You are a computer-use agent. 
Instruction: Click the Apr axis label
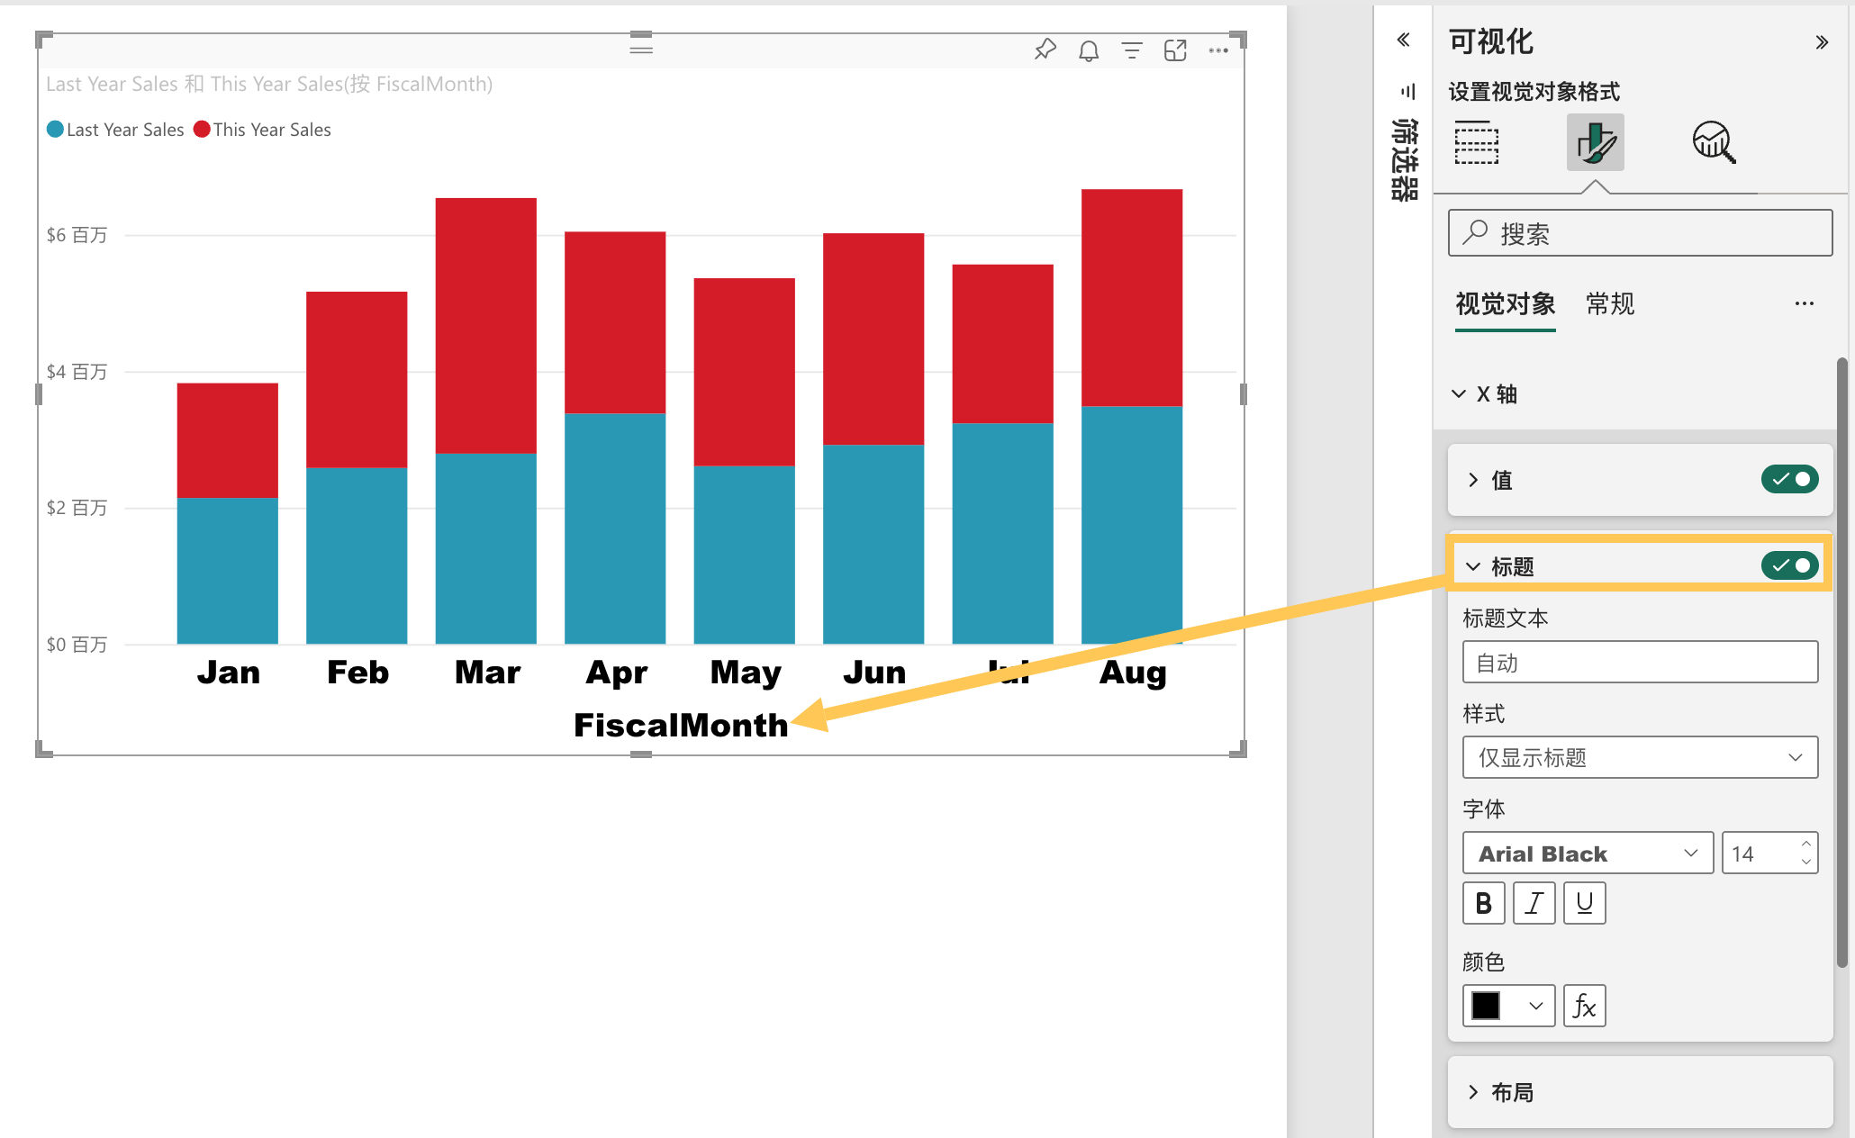(x=616, y=673)
